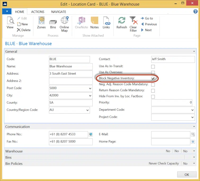The width and height of the screenshot is (200, 181).
Task: Click the empty Address 2 field
Action: tap(71, 81)
